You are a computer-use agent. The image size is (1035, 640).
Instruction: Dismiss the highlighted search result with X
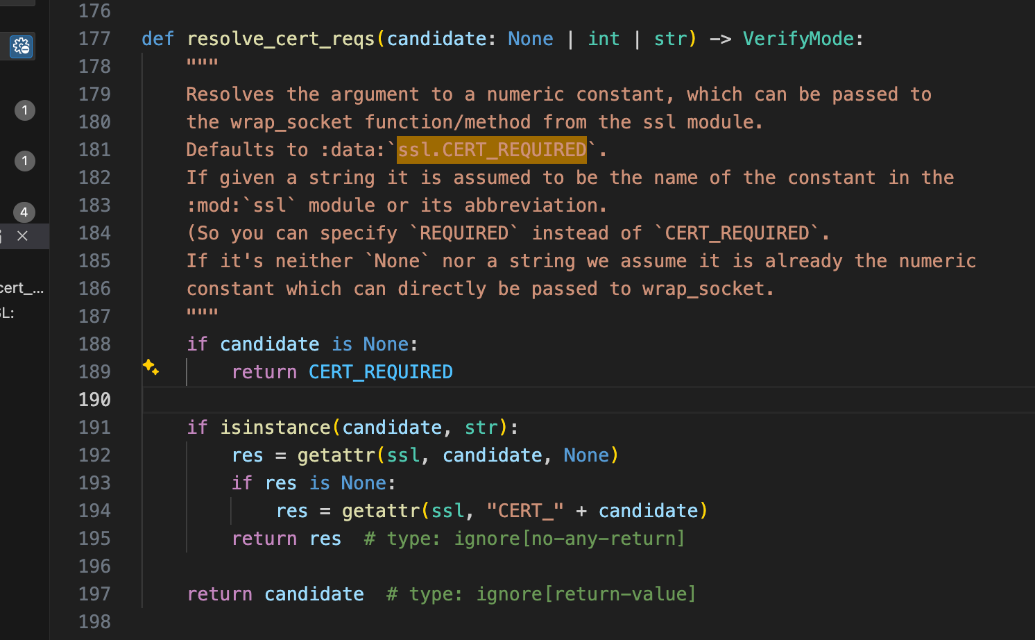[22, 236]
